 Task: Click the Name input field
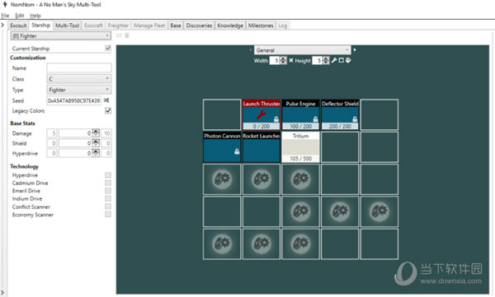click(79, 68)
